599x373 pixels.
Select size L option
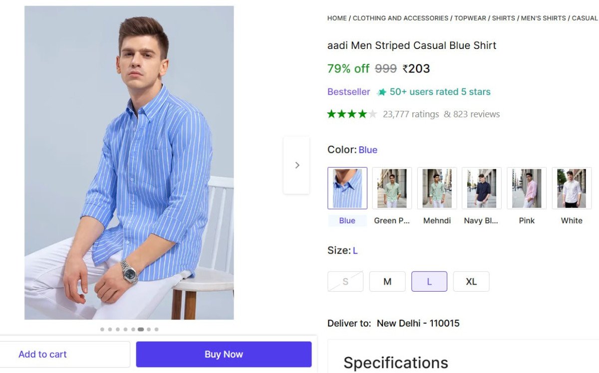[x=429, y=282]
